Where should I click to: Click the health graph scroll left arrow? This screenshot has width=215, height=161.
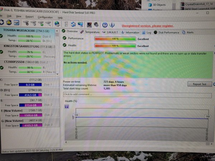point(66,142)
